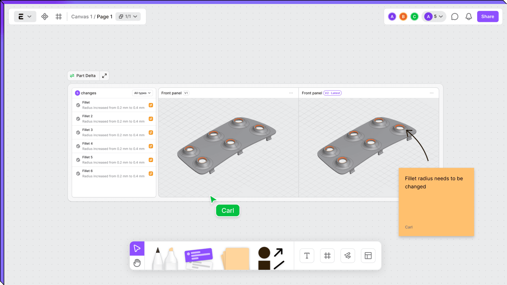Pick the pencil drawing tool
Image resolution: width=507 pixels, height=285 pixels.
(158, 258)
